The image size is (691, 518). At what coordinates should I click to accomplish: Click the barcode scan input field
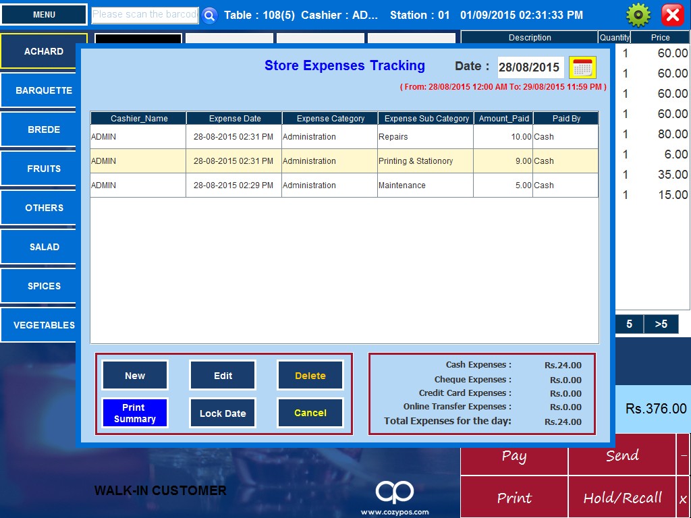(x=145, y=15)
